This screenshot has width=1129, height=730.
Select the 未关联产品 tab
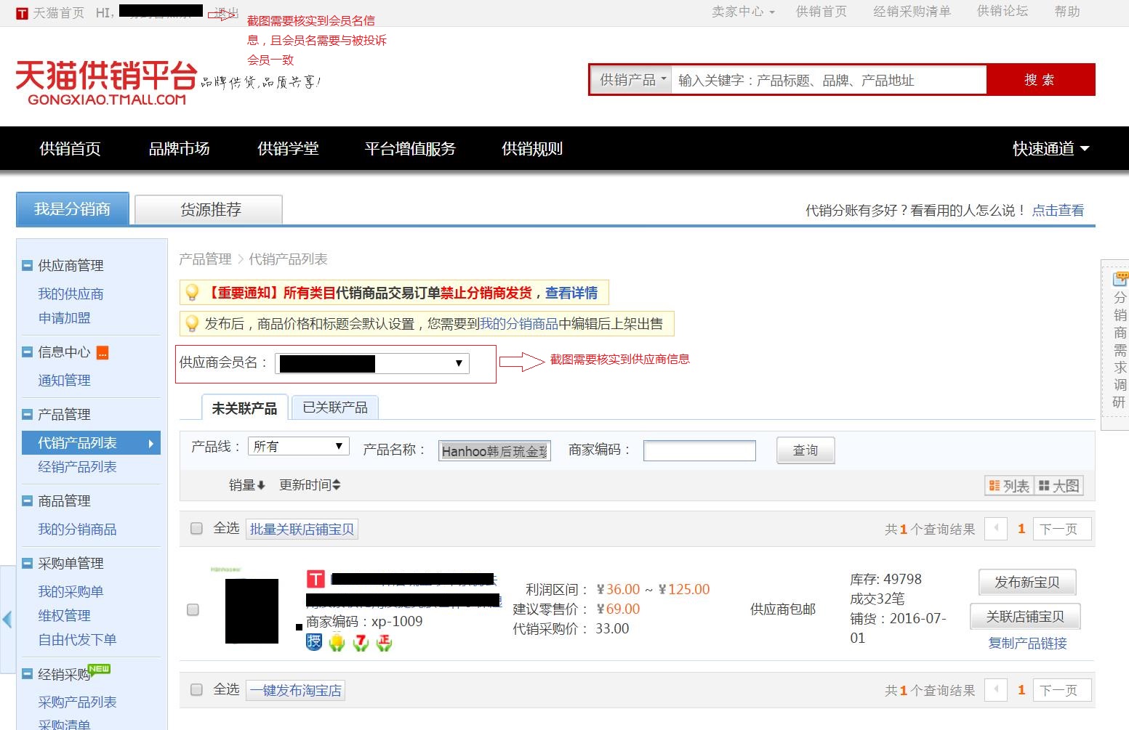[244, 407]
